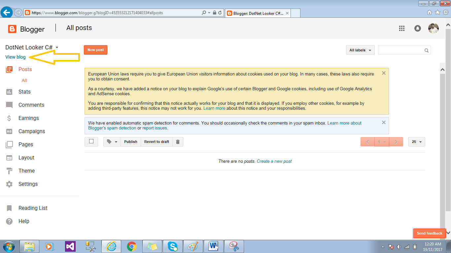
Task: Open the browser home icon
Action: coord(430,13)
